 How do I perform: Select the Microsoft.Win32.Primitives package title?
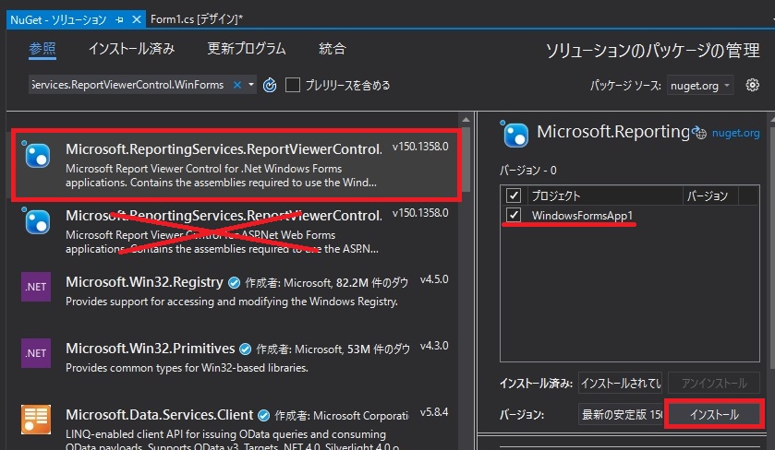point(151,349)
